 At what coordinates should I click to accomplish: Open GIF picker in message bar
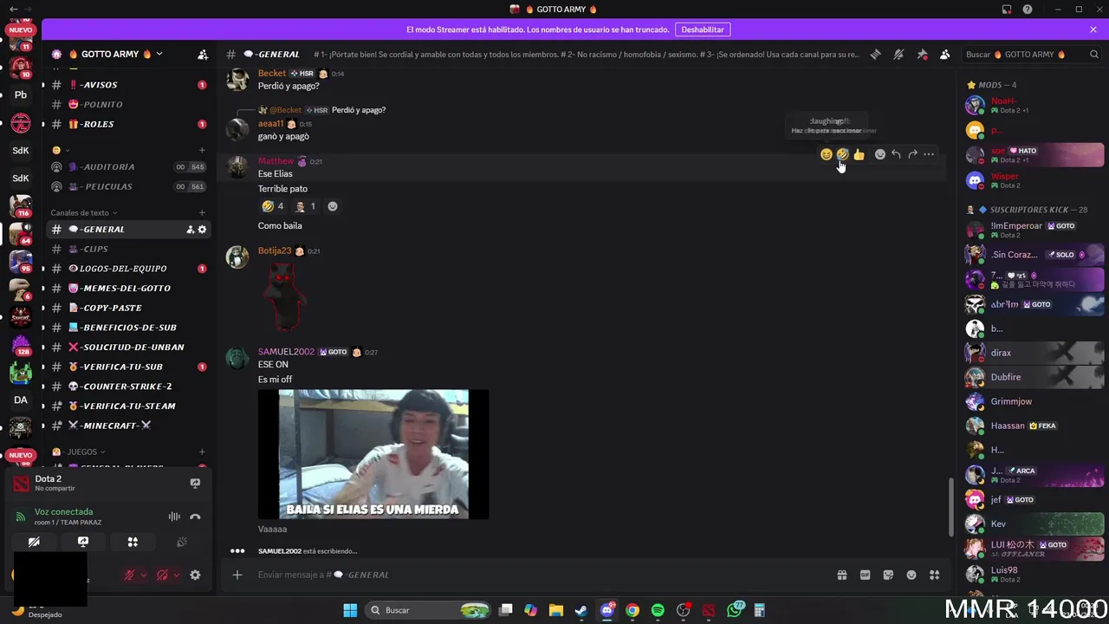pos(865,575)
